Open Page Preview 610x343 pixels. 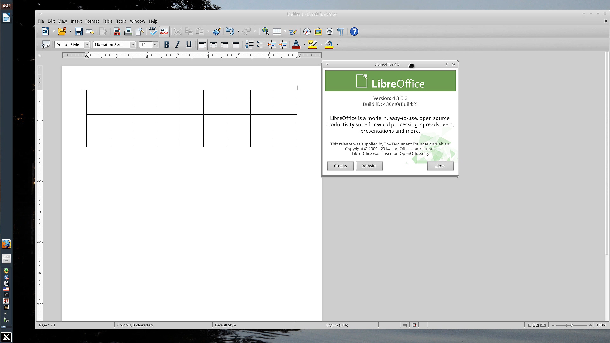coord(139,31)
